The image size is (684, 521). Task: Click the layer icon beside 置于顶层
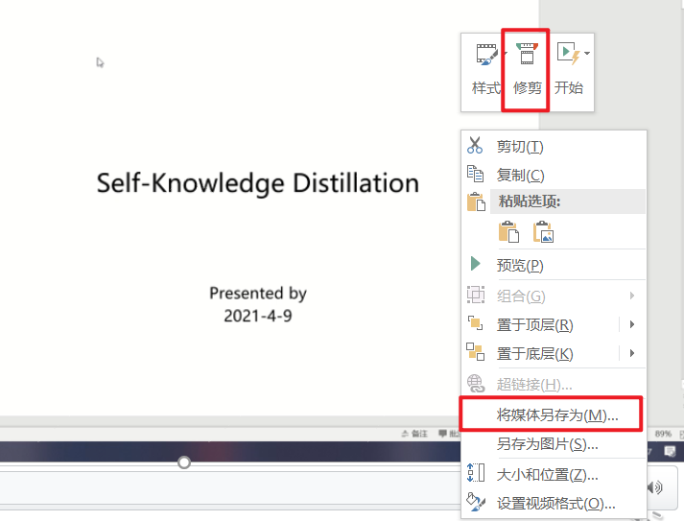click(x=475, y=323)
